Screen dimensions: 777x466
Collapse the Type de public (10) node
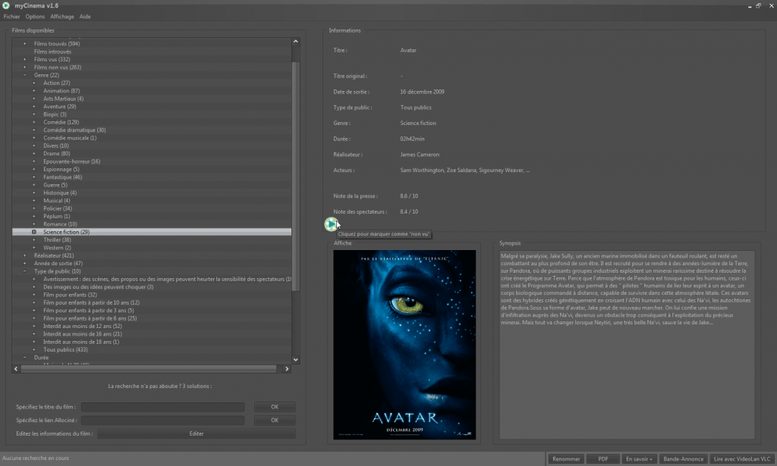[25, 271]
